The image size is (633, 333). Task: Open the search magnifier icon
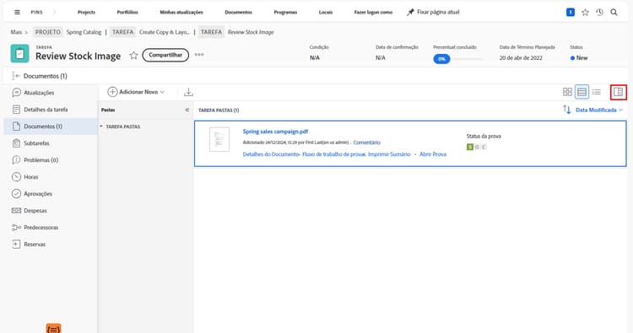tap(614, 12)
